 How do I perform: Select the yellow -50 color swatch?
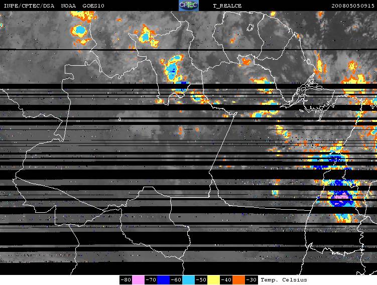click(x=213, y=280)
